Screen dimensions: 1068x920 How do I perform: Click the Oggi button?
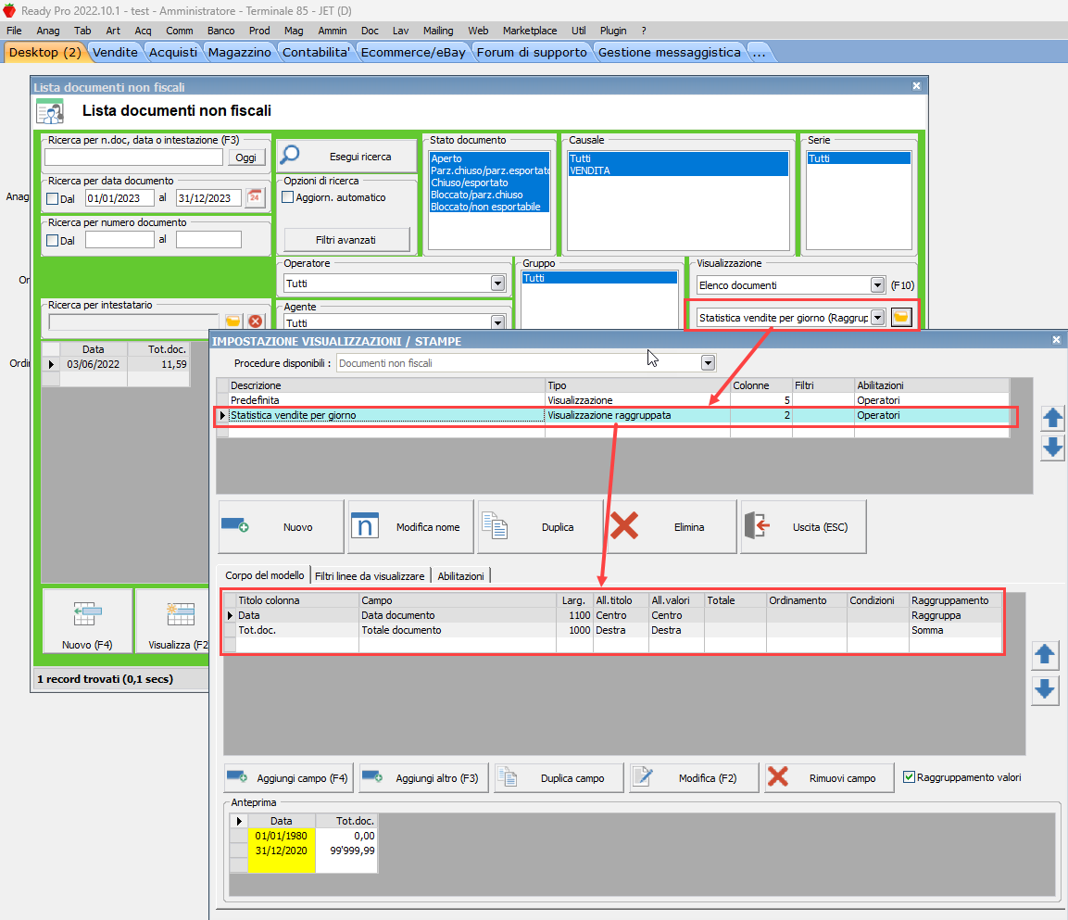click(x=245, y=158)
